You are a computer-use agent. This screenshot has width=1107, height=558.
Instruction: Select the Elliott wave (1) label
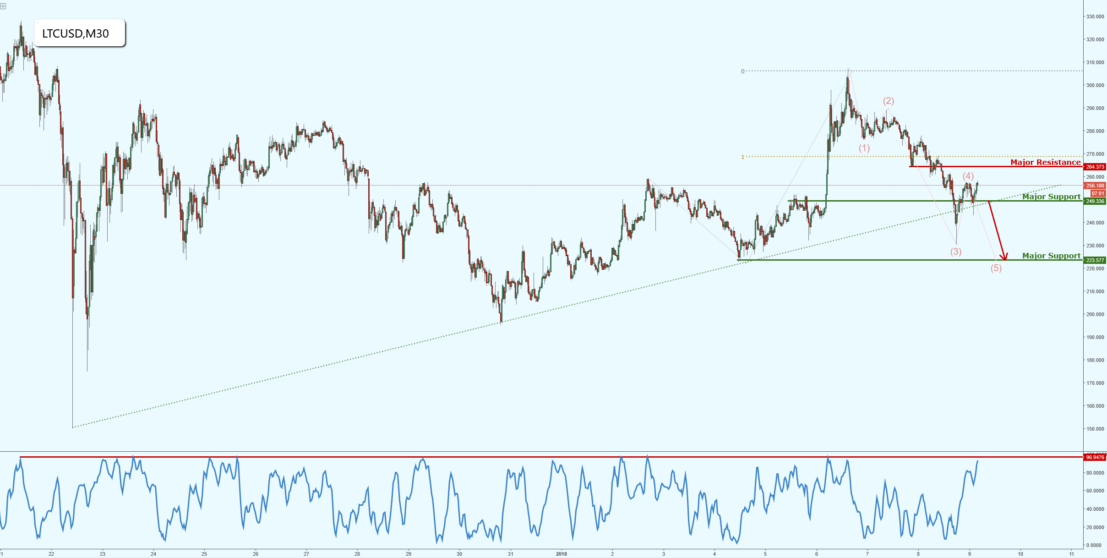pyautogui.click(x=864, y=148)
